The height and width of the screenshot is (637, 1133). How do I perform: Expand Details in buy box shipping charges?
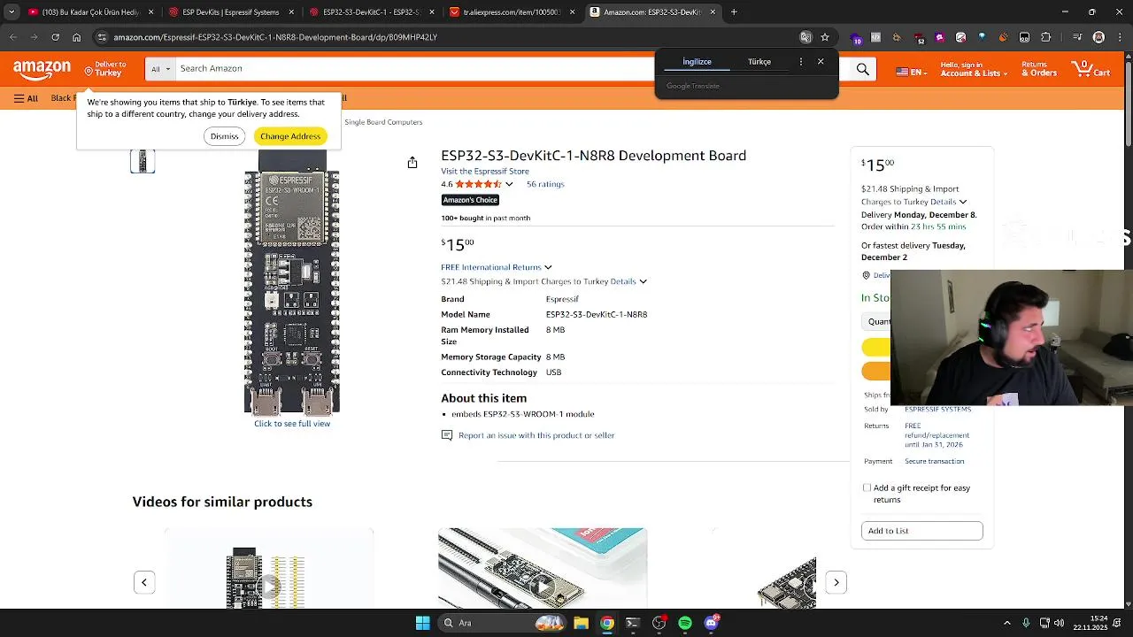click(x=948, y=202)
